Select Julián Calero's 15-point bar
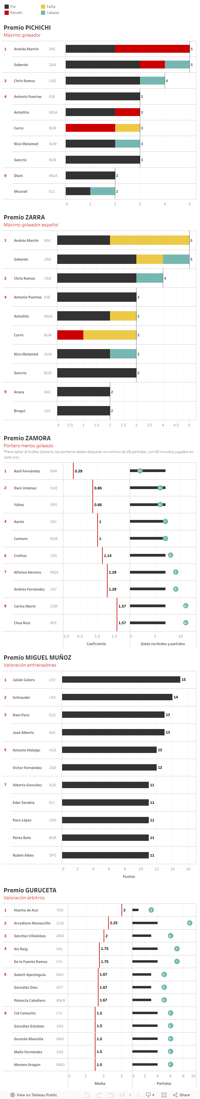 121,680
